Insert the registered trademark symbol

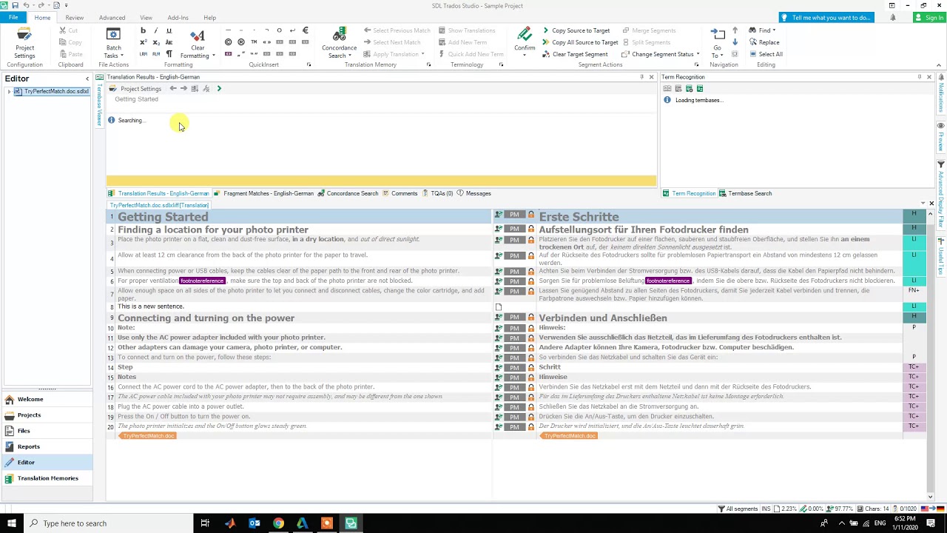point(240,42)
